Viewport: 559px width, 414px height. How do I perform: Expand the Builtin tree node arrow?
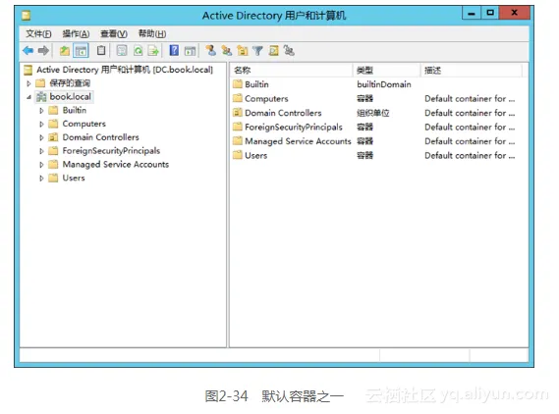(x=41, y=110)
